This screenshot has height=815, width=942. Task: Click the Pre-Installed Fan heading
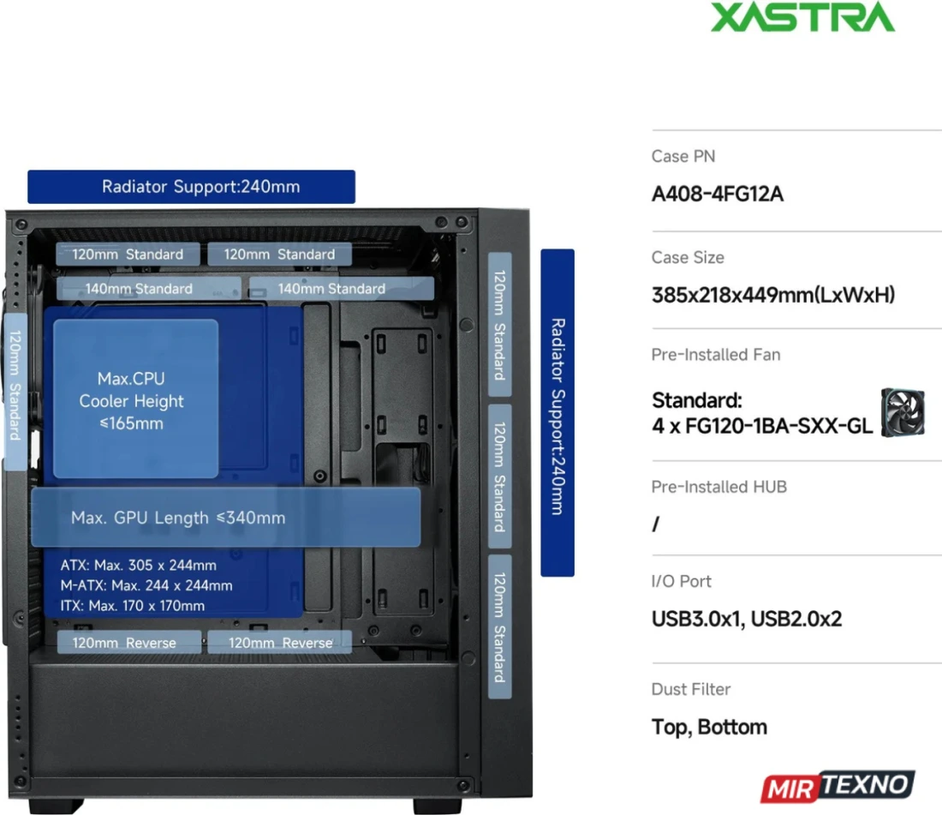[716, 355]
